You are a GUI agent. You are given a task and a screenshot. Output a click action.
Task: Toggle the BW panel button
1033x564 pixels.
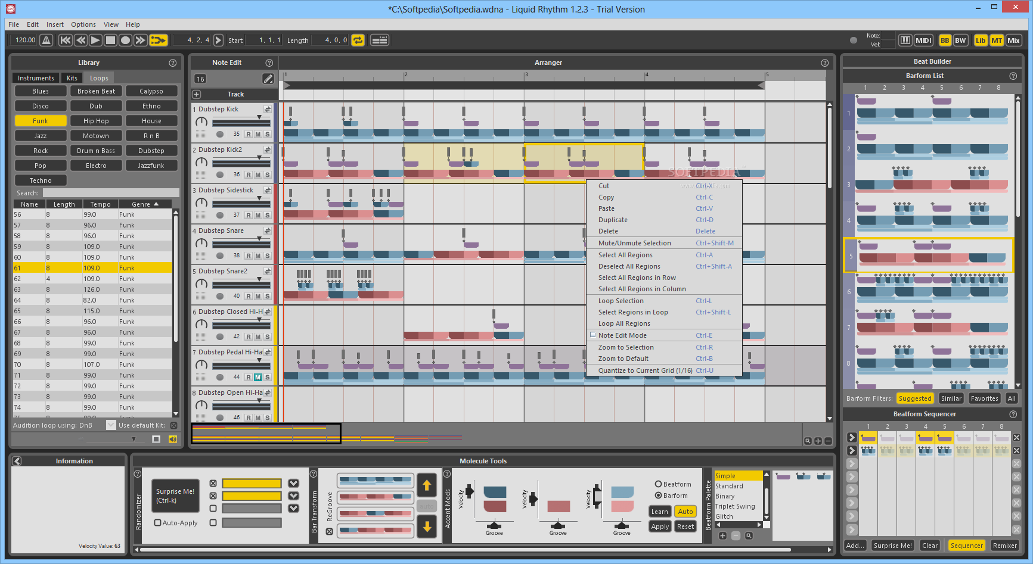point(960,40)
